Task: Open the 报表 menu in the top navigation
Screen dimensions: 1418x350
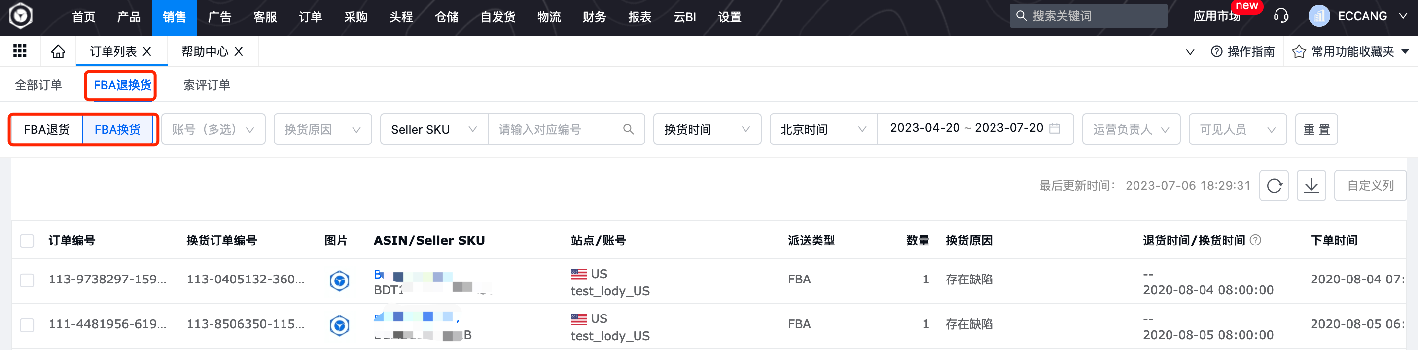Action: 639,17
